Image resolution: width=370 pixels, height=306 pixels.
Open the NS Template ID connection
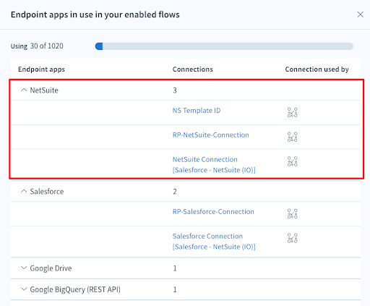pyautogui.click(x=197, y=111)
